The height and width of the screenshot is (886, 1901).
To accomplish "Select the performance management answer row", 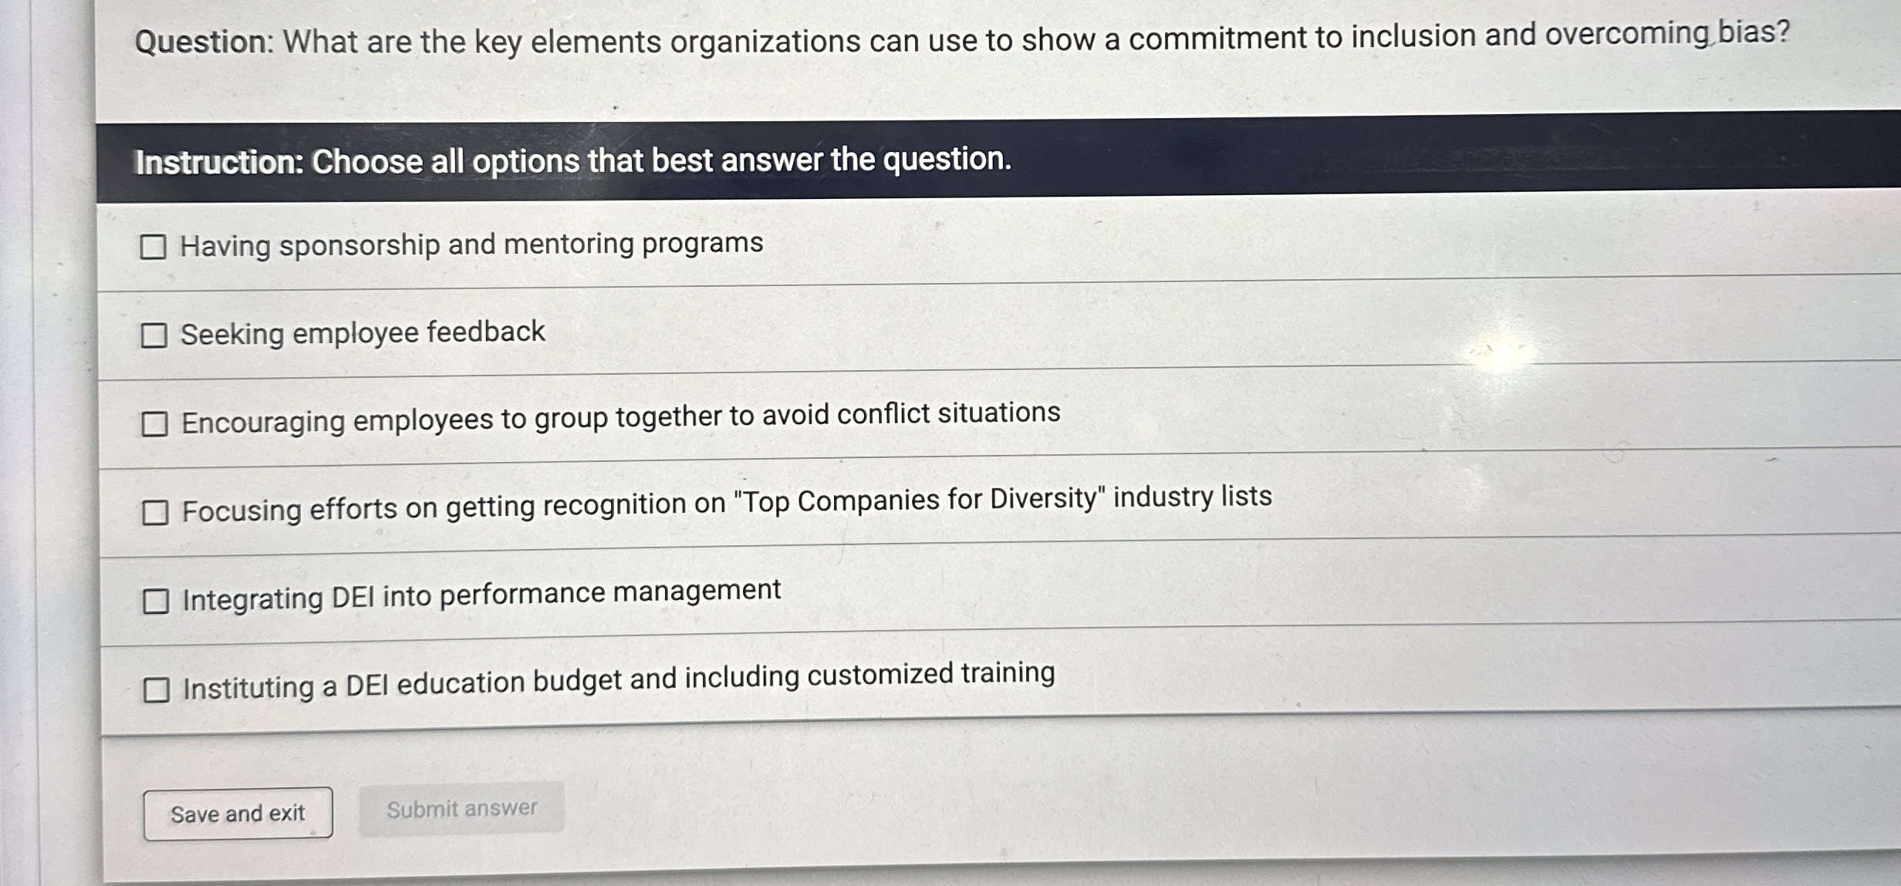I will [x=478, y=597].
